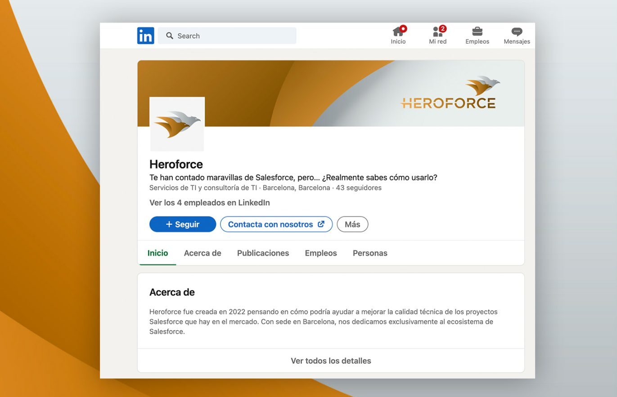Open the Inicio home icon
The image size is (617, 397).
398,32
